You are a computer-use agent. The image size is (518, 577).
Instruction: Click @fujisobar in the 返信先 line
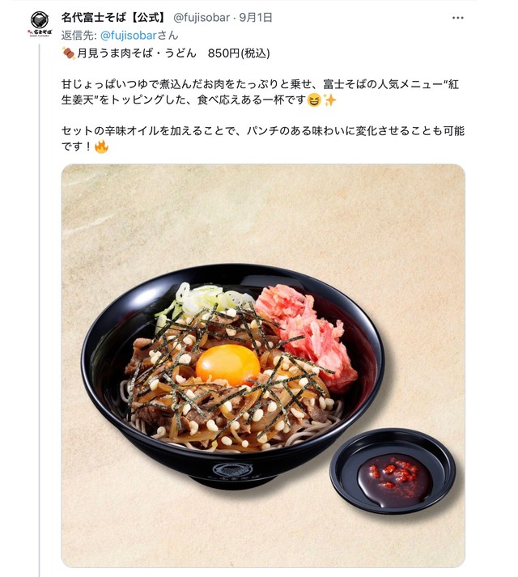(x=129, y=36)
